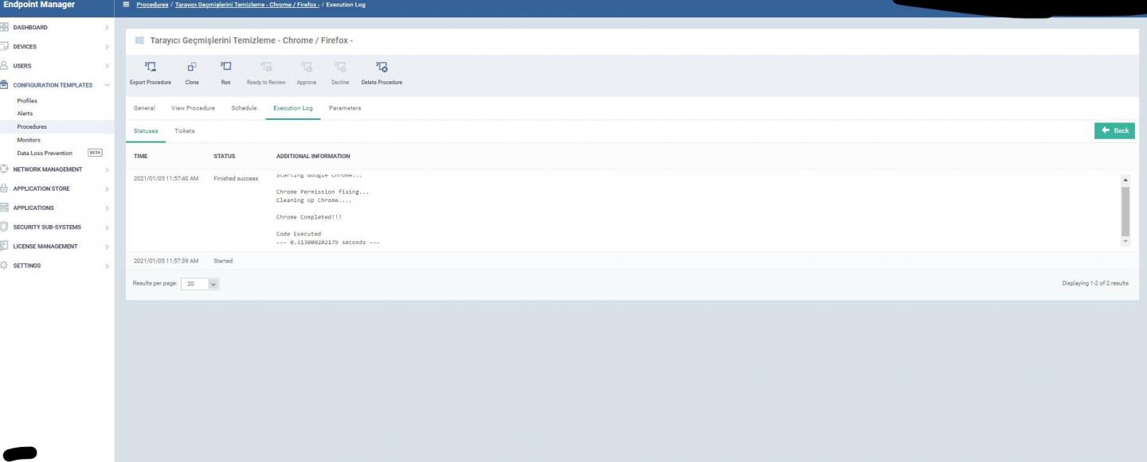
Task: Open the Results per page dropdown
Action: coord(200,283)
